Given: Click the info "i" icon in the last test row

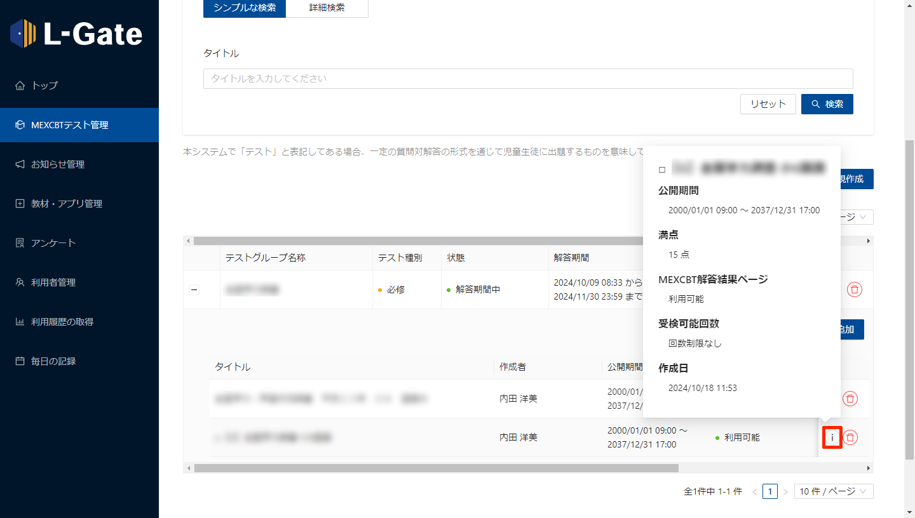Looking at the screenshot, I should click(x=832, y=437).
